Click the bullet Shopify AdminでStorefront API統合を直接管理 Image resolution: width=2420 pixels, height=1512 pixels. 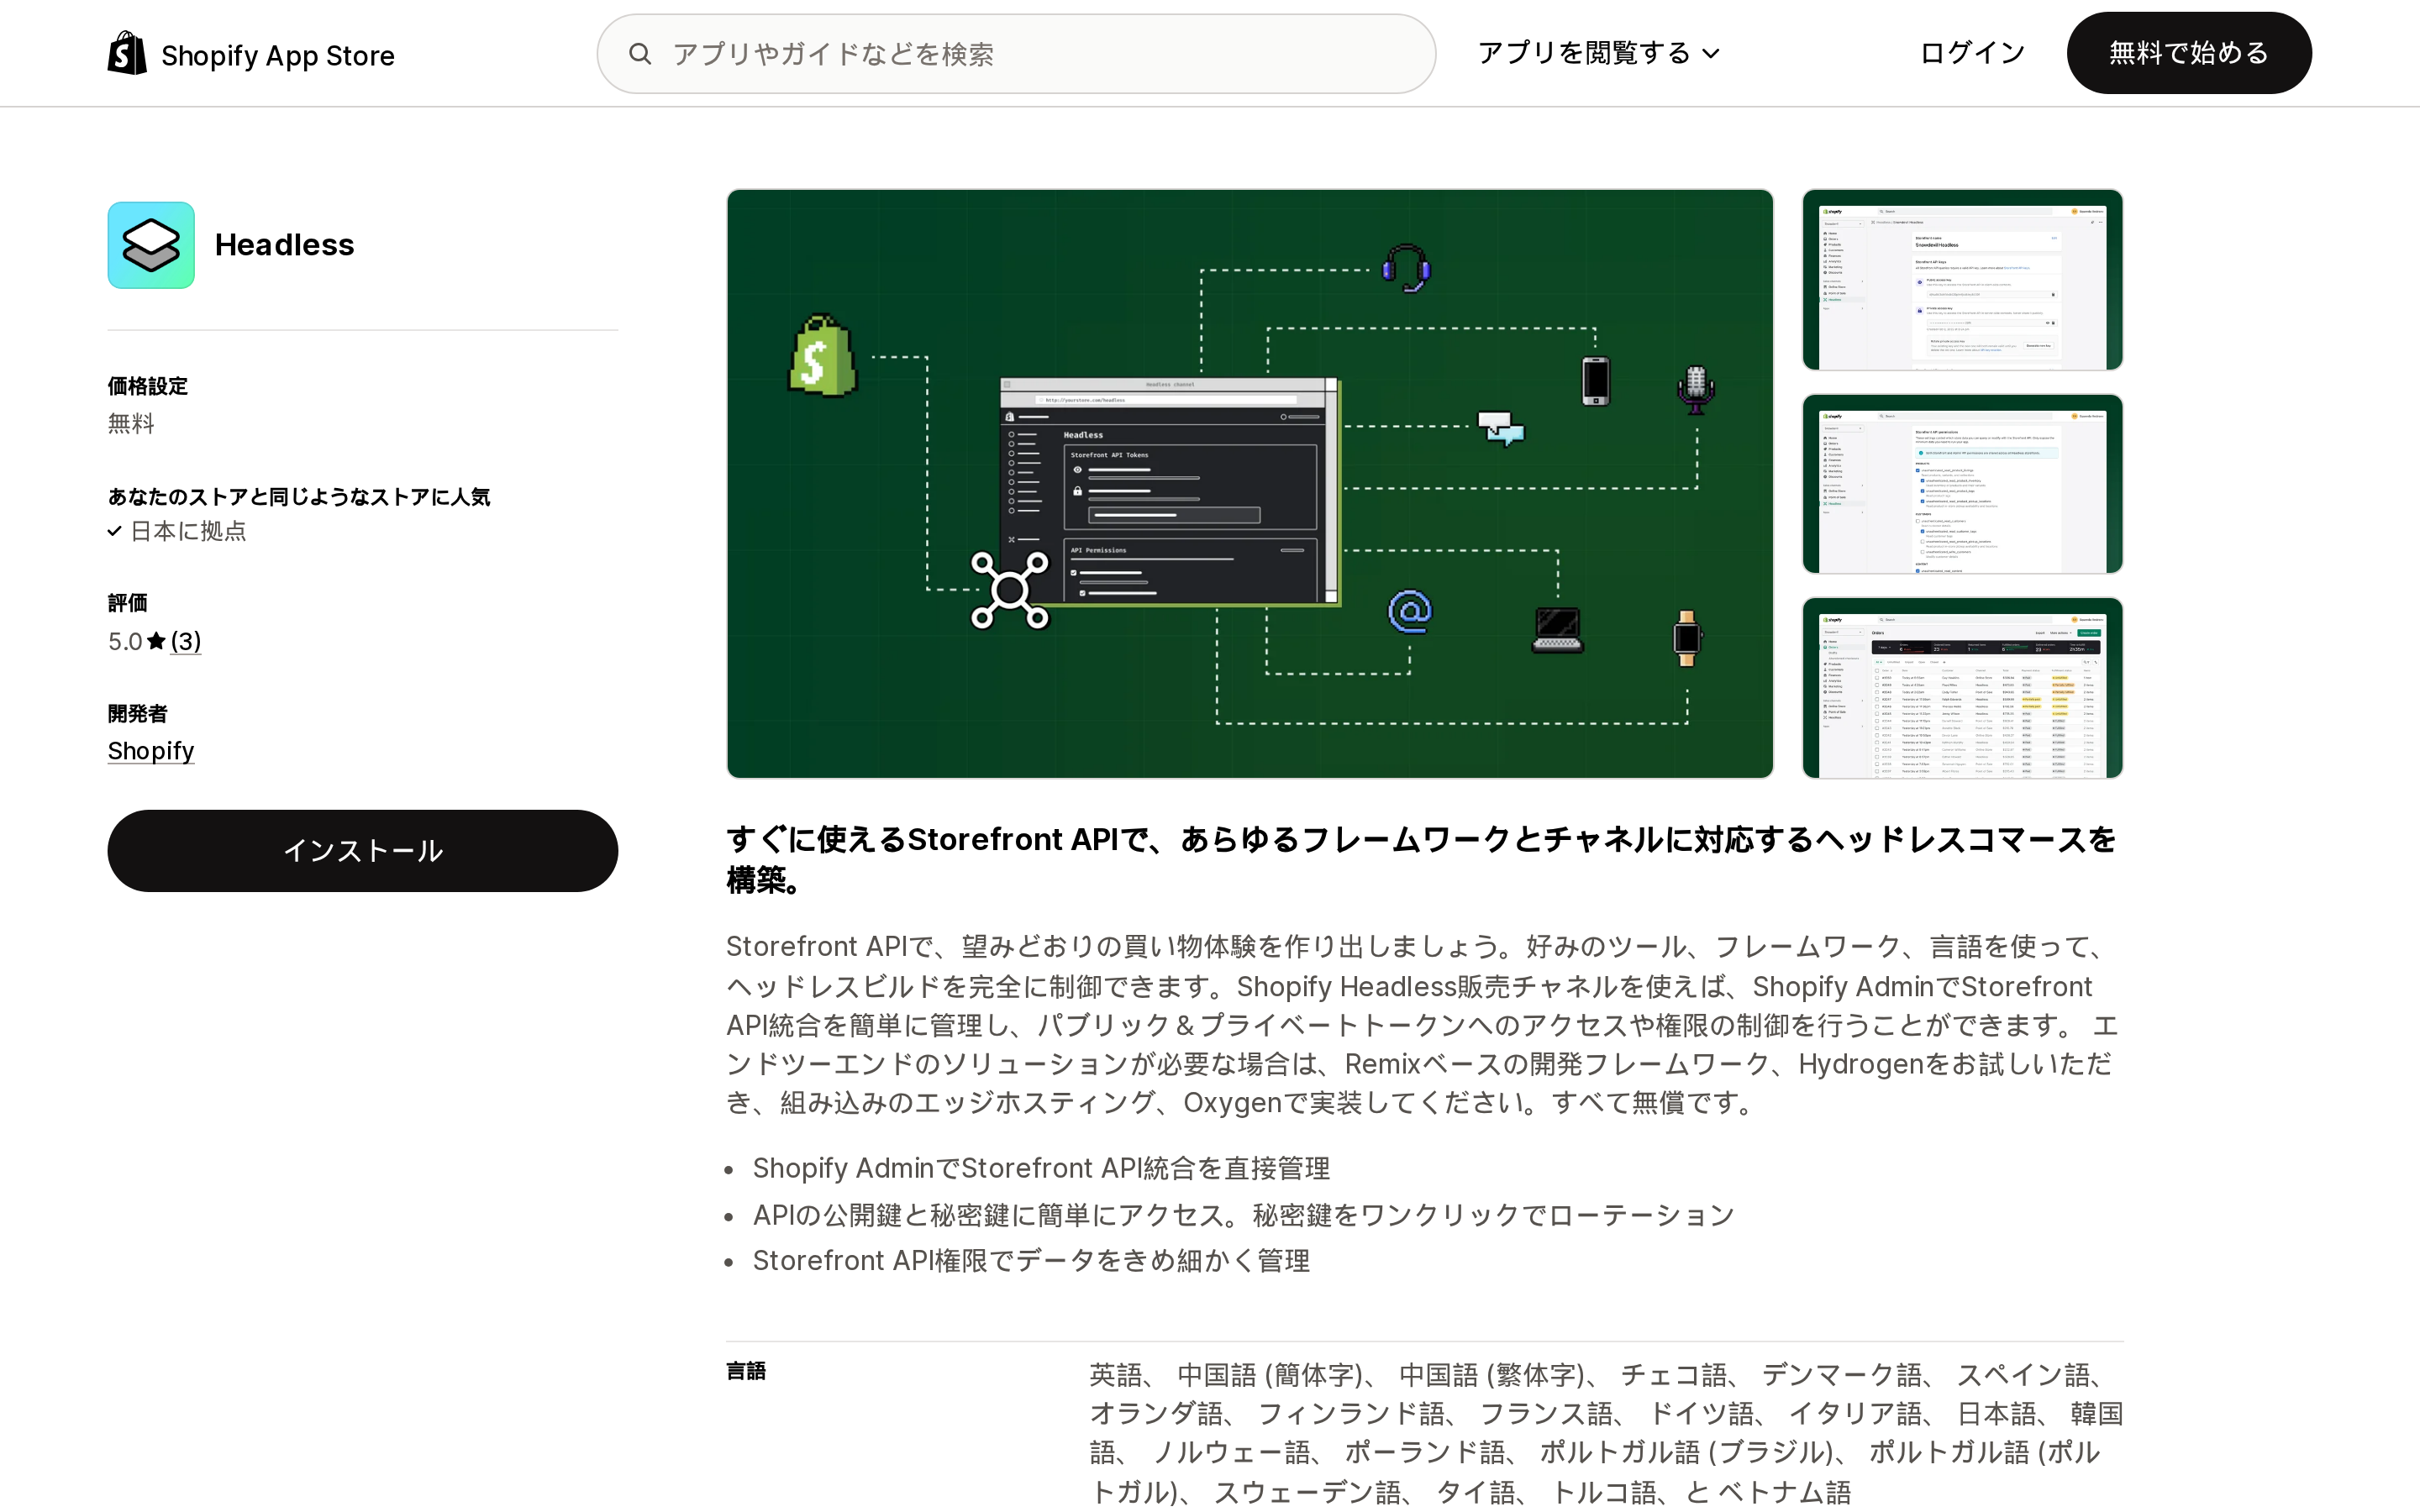tap(1041, 1168)
